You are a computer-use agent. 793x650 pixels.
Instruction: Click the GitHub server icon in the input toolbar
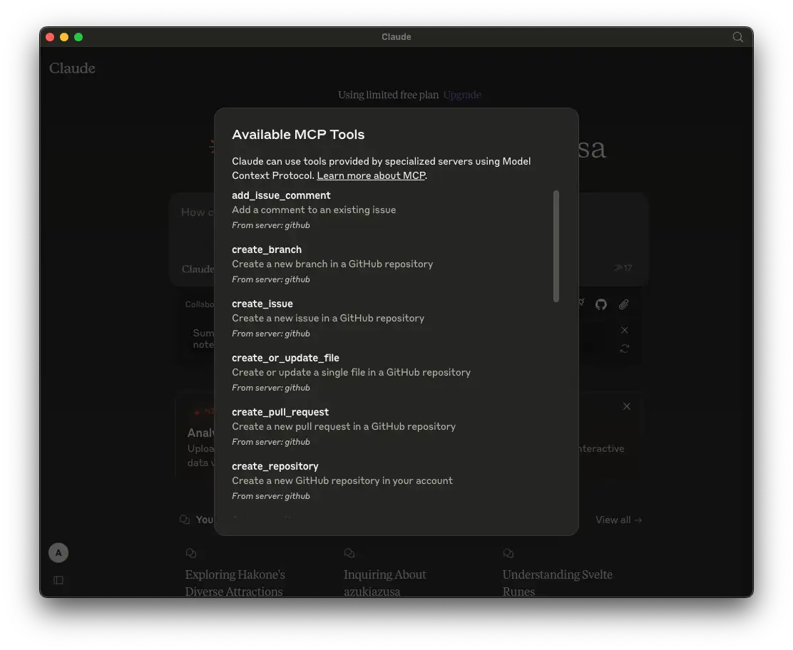point(600,304)
